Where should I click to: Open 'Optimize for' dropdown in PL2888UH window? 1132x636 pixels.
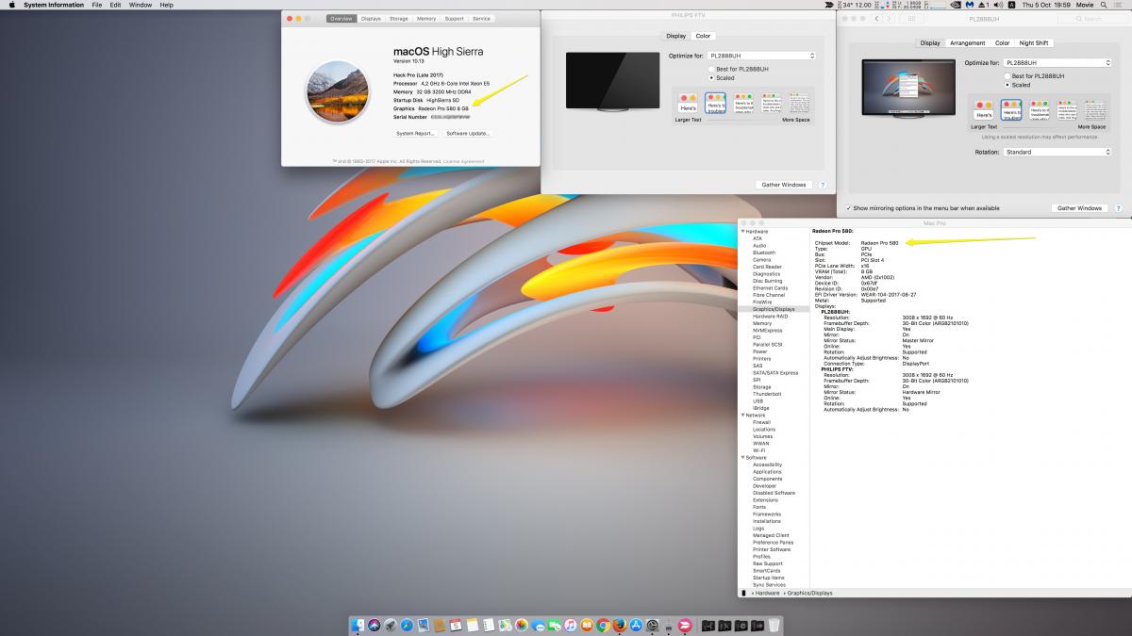1058,62
